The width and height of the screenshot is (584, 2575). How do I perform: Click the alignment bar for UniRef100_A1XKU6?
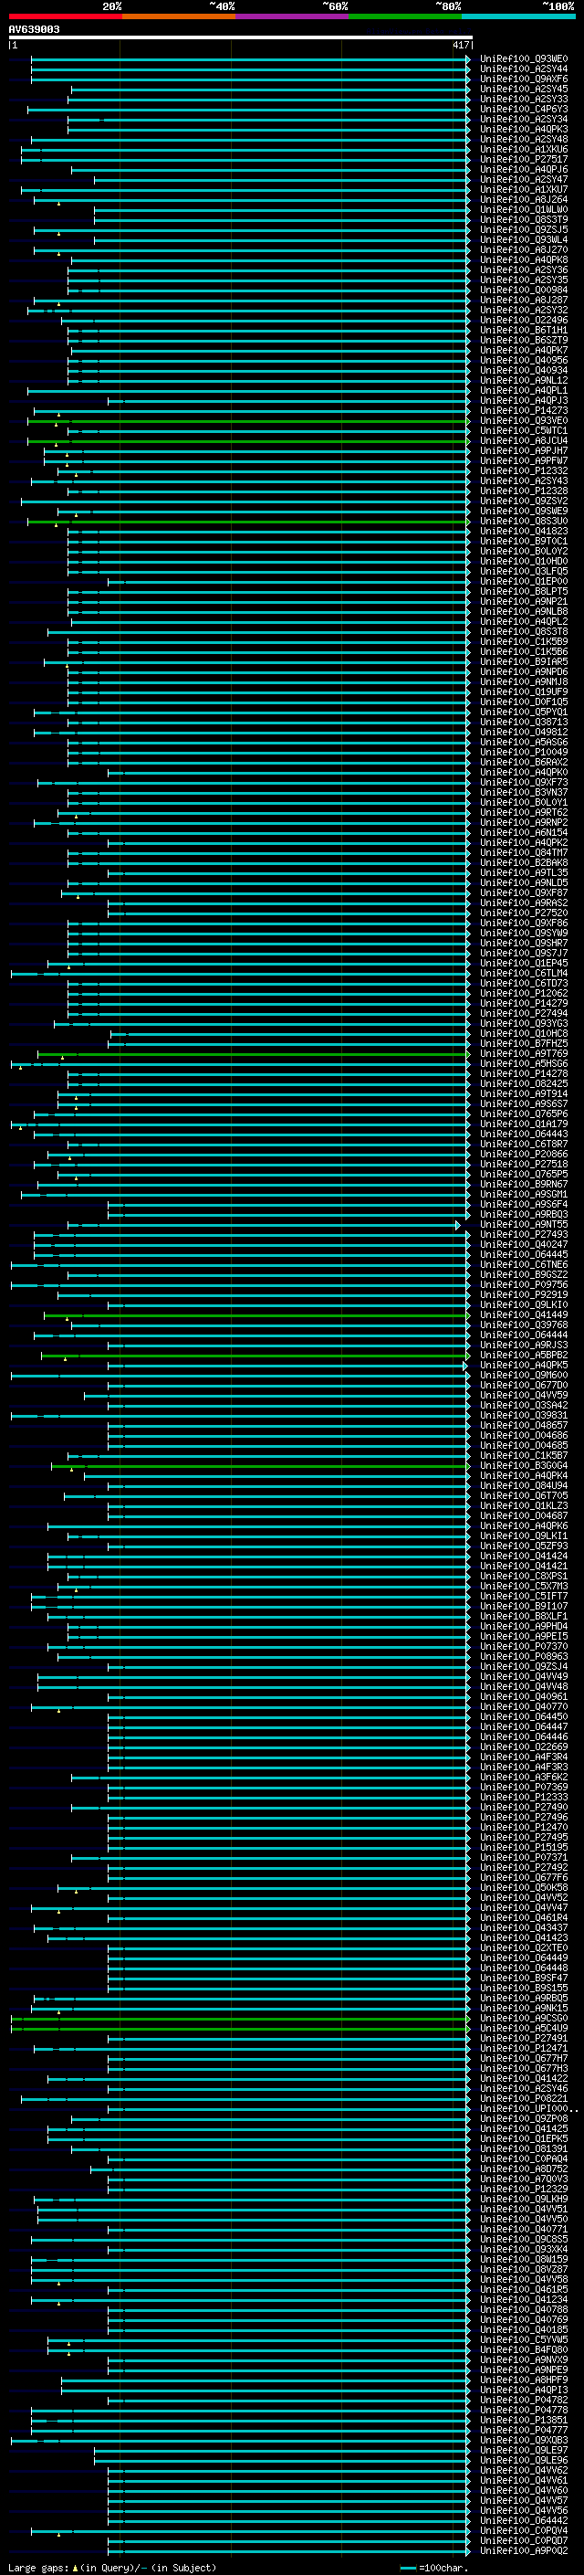245,150
